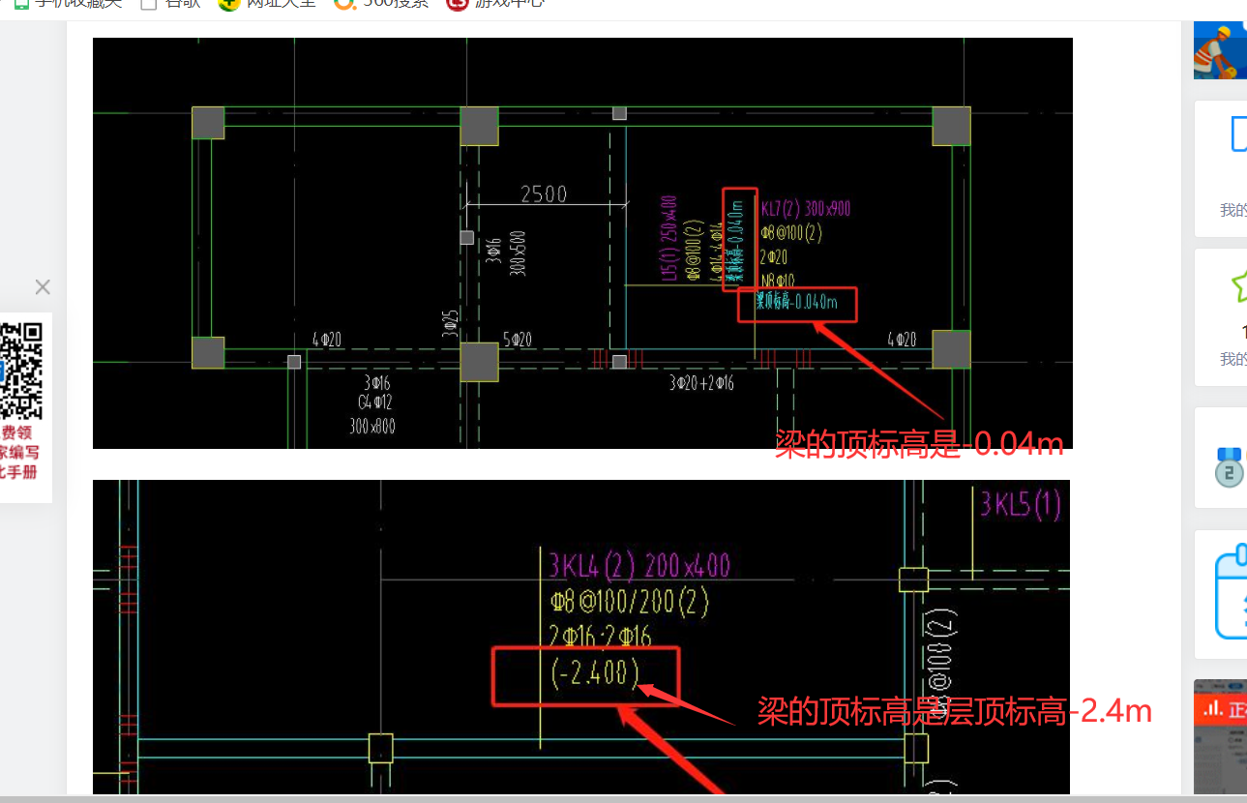Image resolution: width=1247 pixels, height=803 pixels.
Task: Open the 手机收藏夹 bookmark
Action: 70,3
